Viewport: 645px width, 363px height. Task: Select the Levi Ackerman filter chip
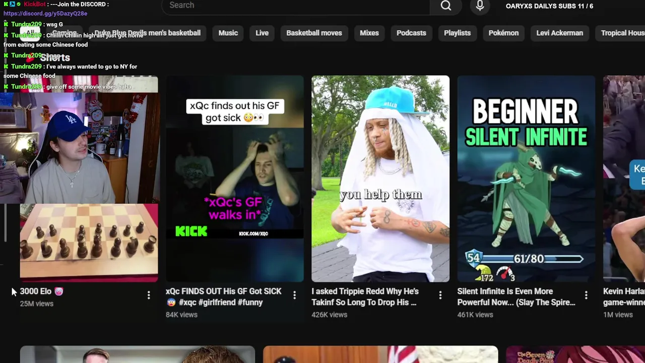[x=559, y=33]
